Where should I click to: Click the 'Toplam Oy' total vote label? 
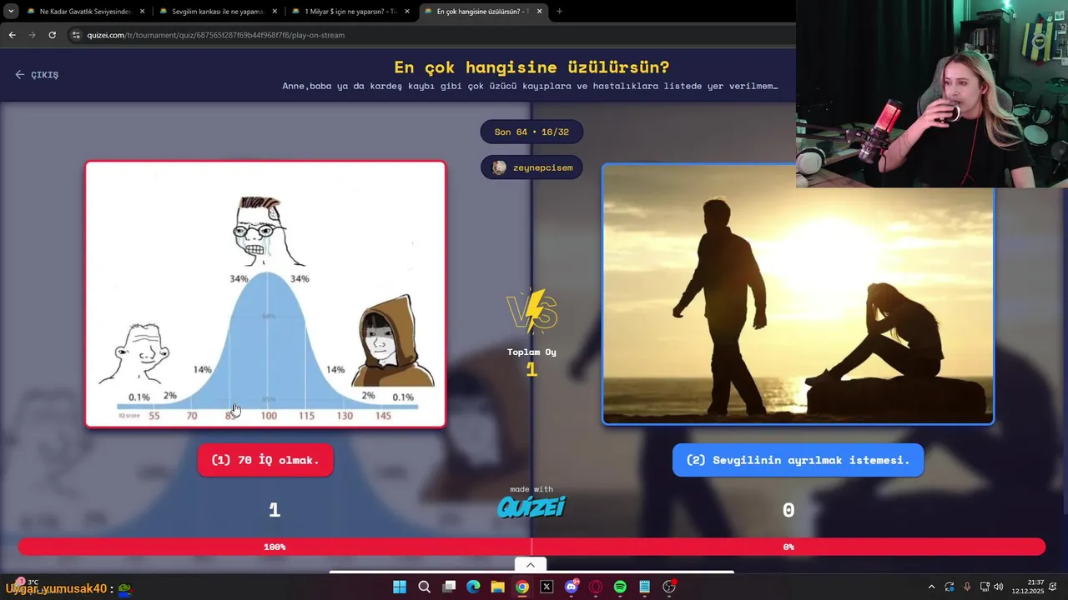[x=531, y=352]
